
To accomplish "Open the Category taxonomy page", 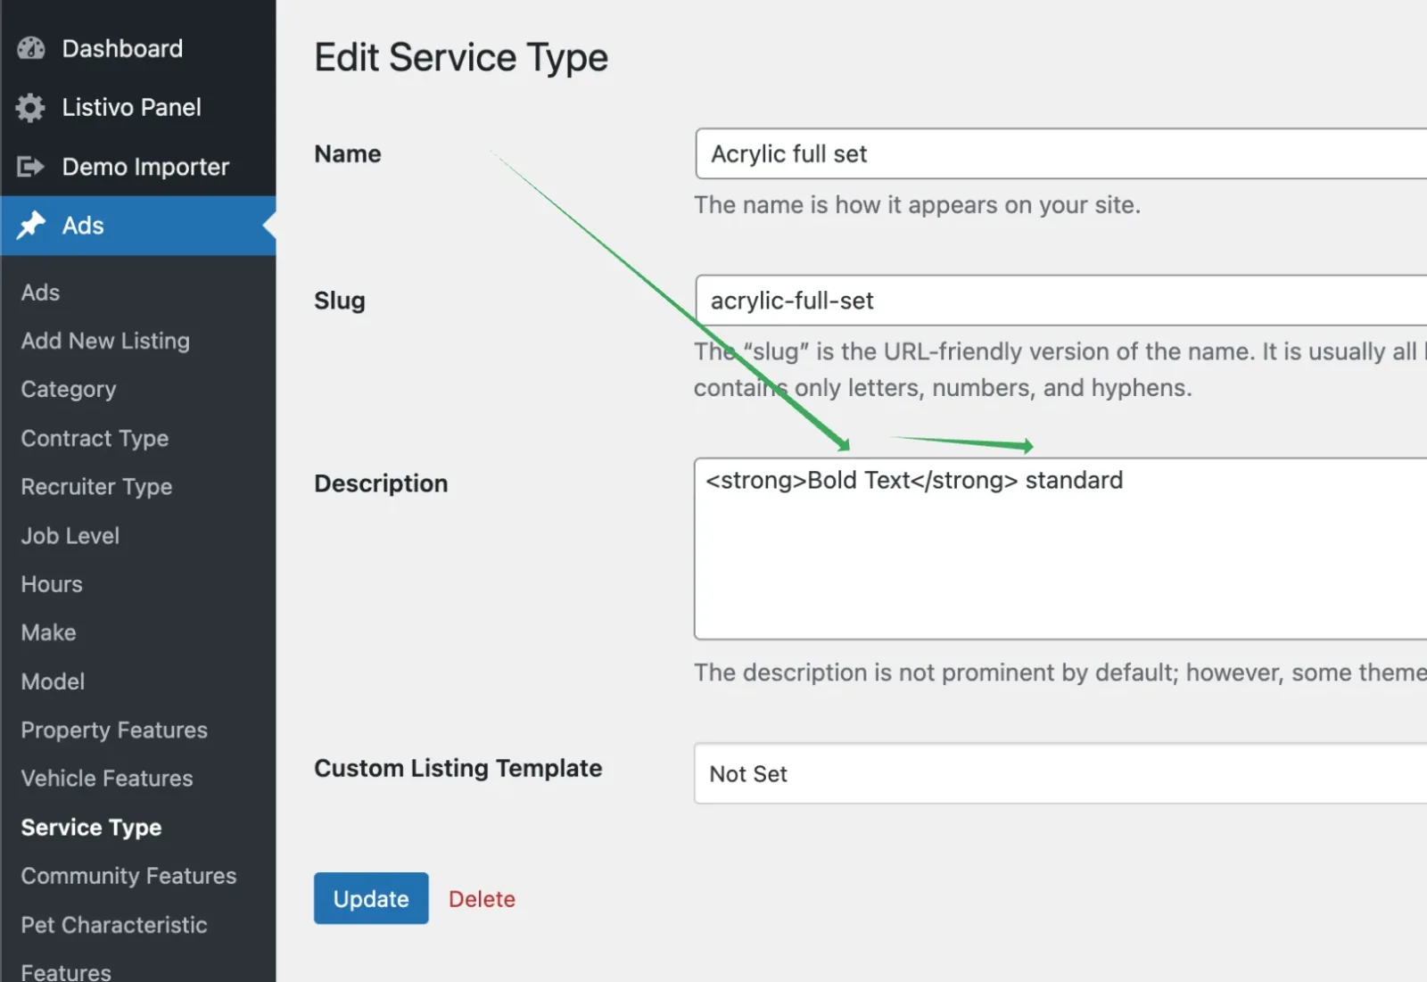I will pyautogui.click(x=69, y=389).
